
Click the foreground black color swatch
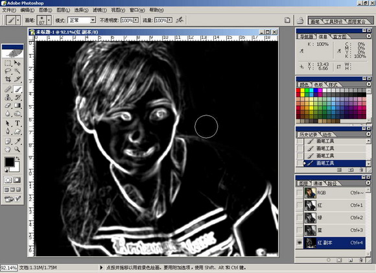pyautogui.click(x=9, y=162)
